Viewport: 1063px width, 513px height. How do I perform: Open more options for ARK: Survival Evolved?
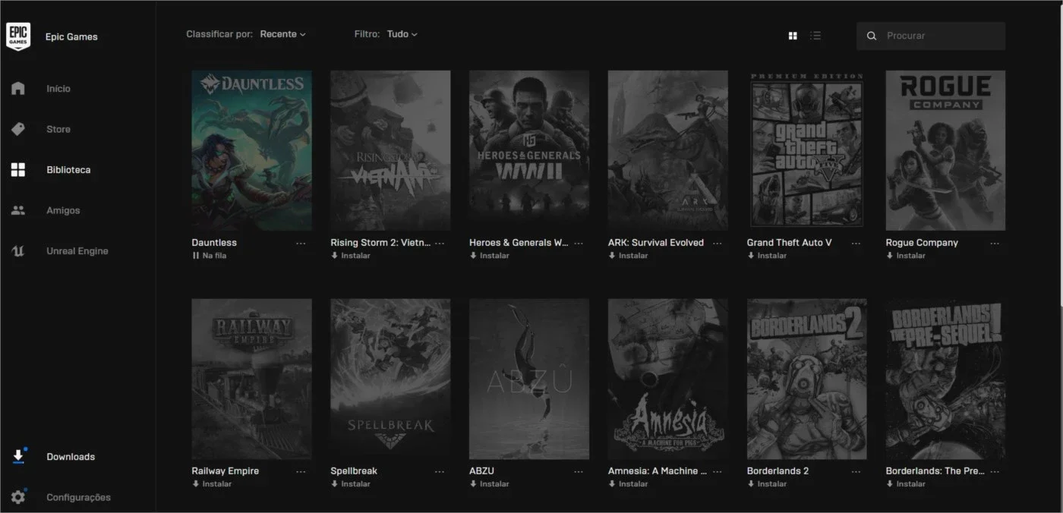[718, 244]
